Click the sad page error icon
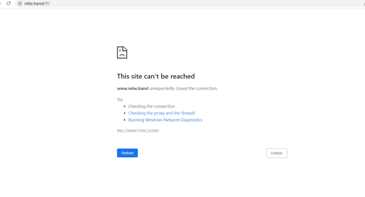This screenshot has width=365, height=197. click(x=122, y=52)
